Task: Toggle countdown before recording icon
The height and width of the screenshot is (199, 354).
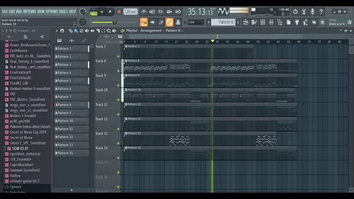Action: click(x=161, y=12)
